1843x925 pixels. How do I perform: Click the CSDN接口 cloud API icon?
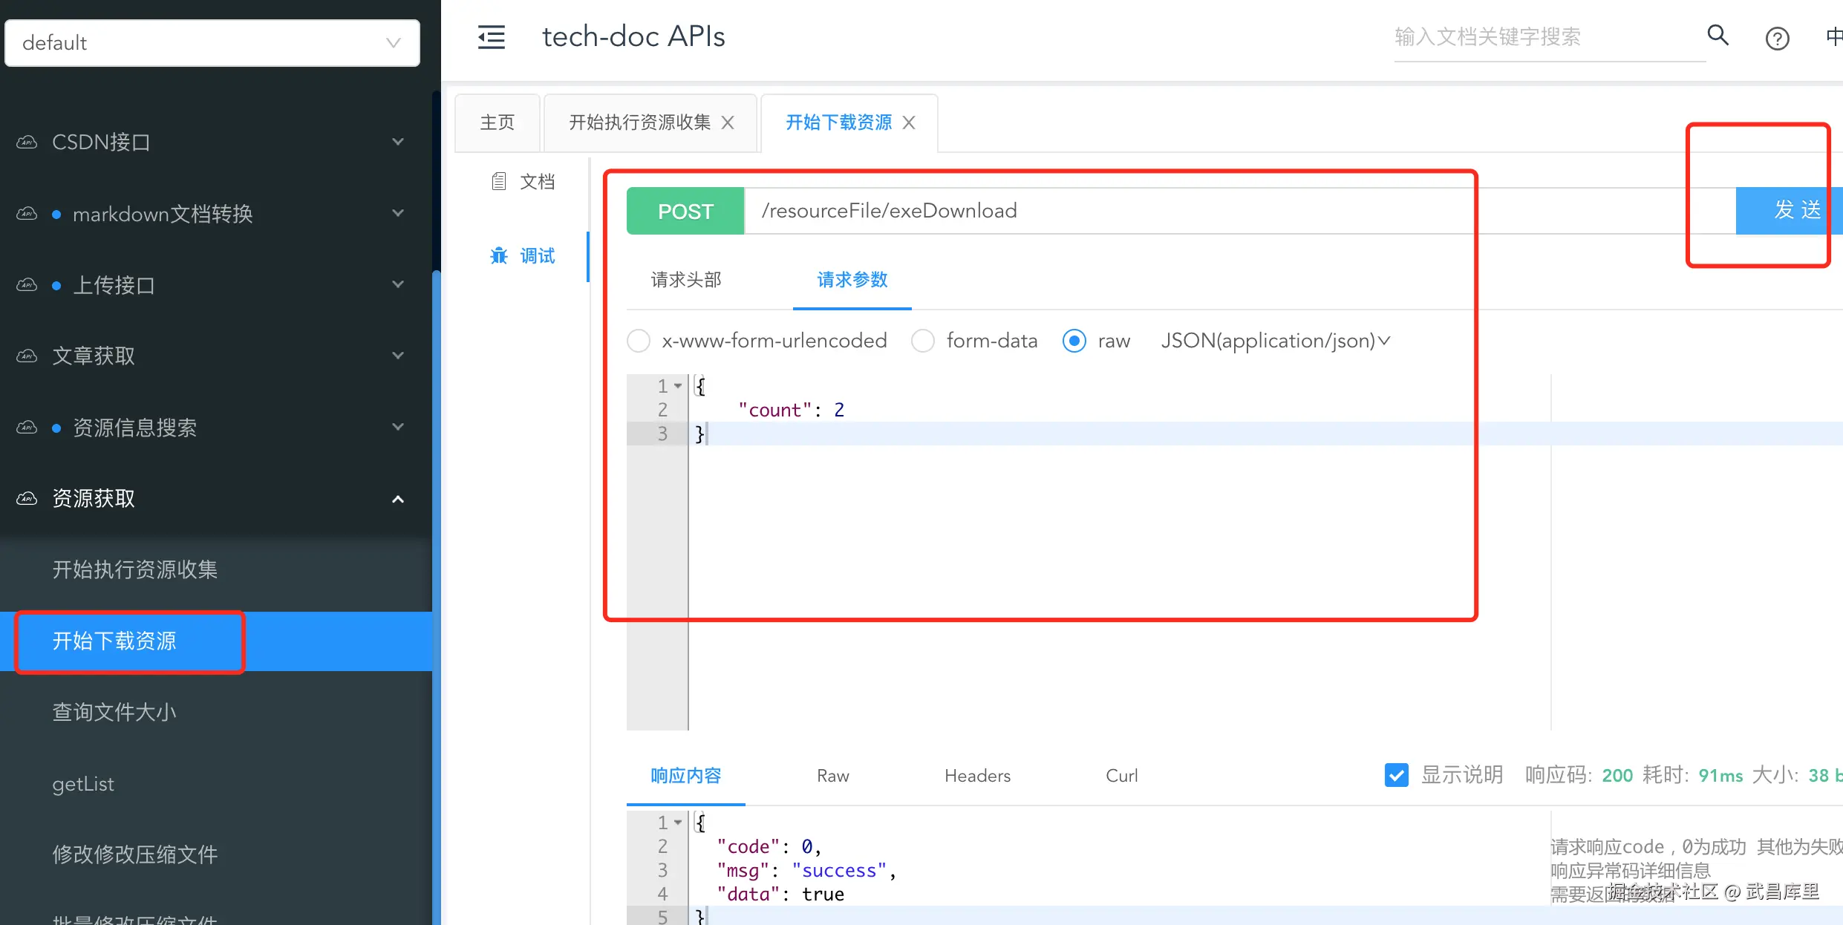click(x=27, y=142)
